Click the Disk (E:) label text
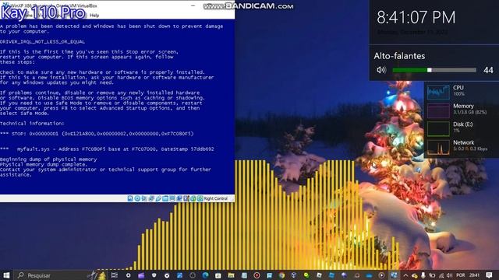This screenshot has width=499, height=280. 462,124
